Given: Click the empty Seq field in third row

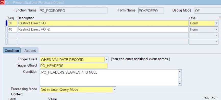Looking at the screenshot, I should tap(13, 36).
